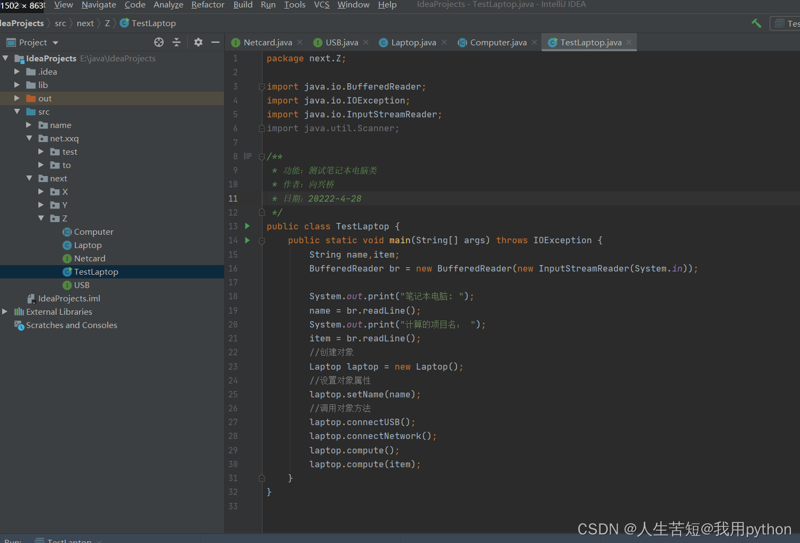Image resolution: width=800 pixels, height=543 pixels.
Task: Expand the Y package
Action: click(41, 205)
